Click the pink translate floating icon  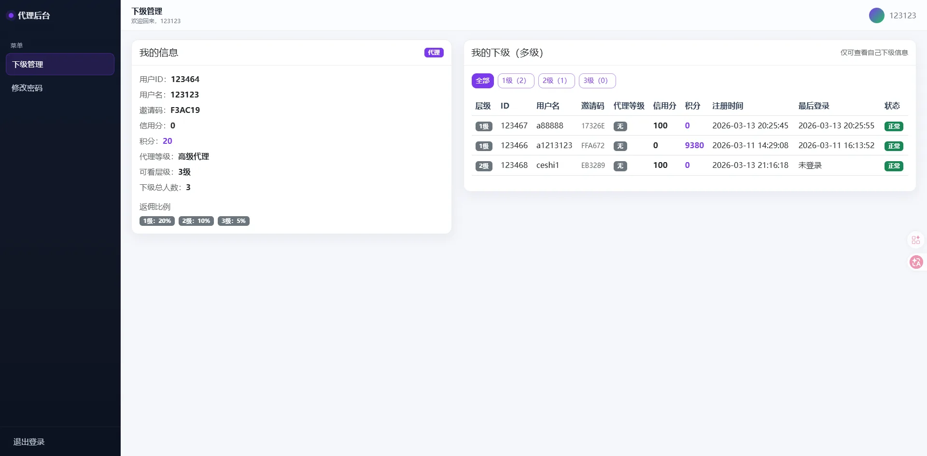click(x=916, y=262)
